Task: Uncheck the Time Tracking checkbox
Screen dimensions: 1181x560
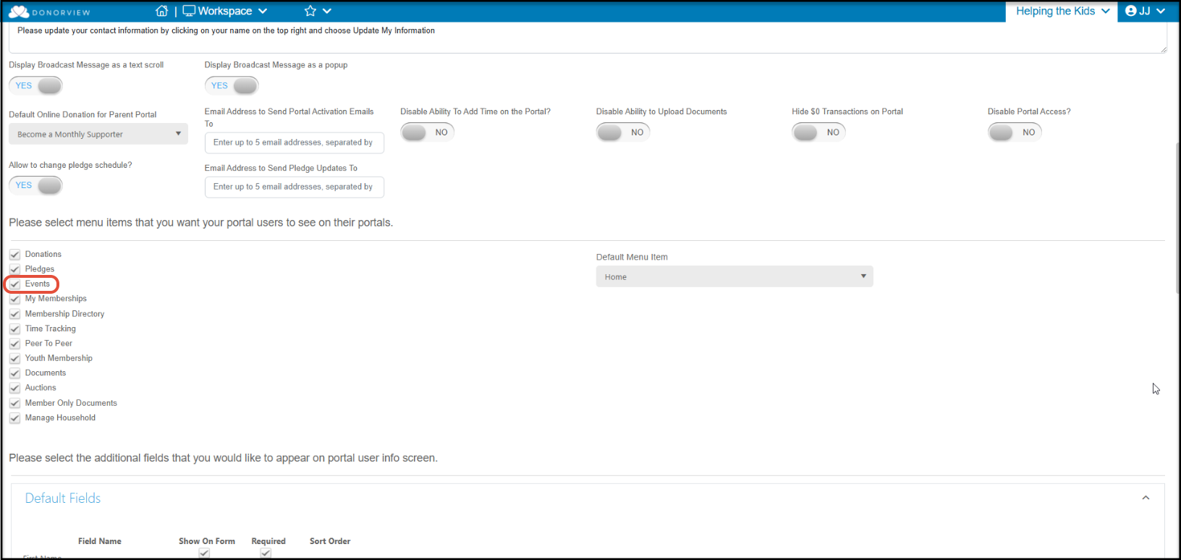Action: [14, 329]
